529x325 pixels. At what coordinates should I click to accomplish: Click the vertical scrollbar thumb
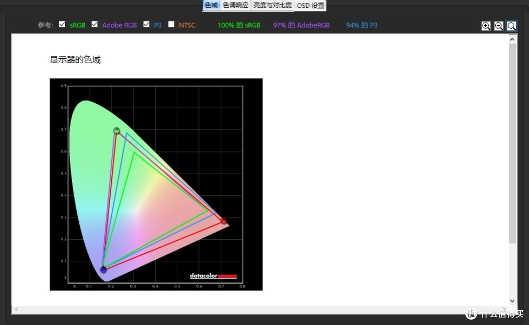[512, 143]
